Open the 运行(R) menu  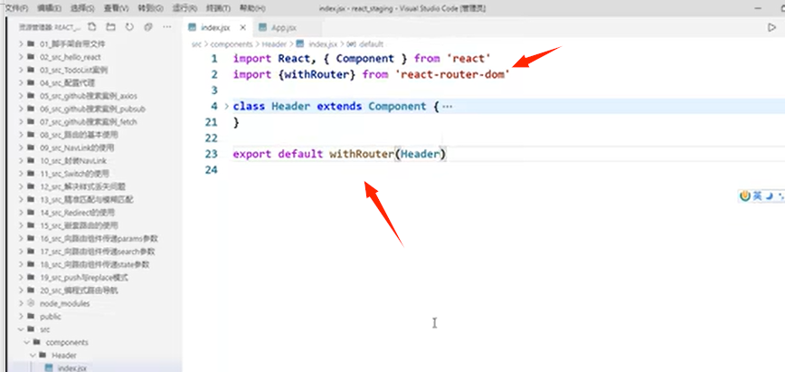pos(184,8)
